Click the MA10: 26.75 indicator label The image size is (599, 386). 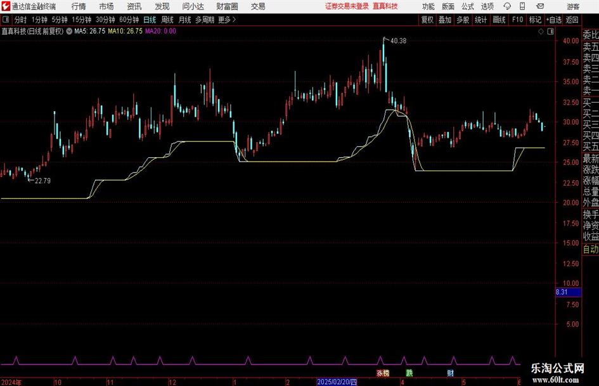tap(125, 31)
